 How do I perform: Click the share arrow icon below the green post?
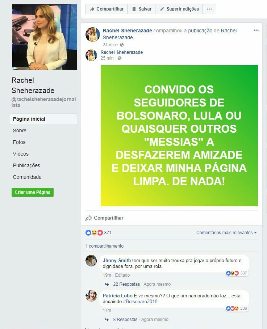(x=89, y=218)
